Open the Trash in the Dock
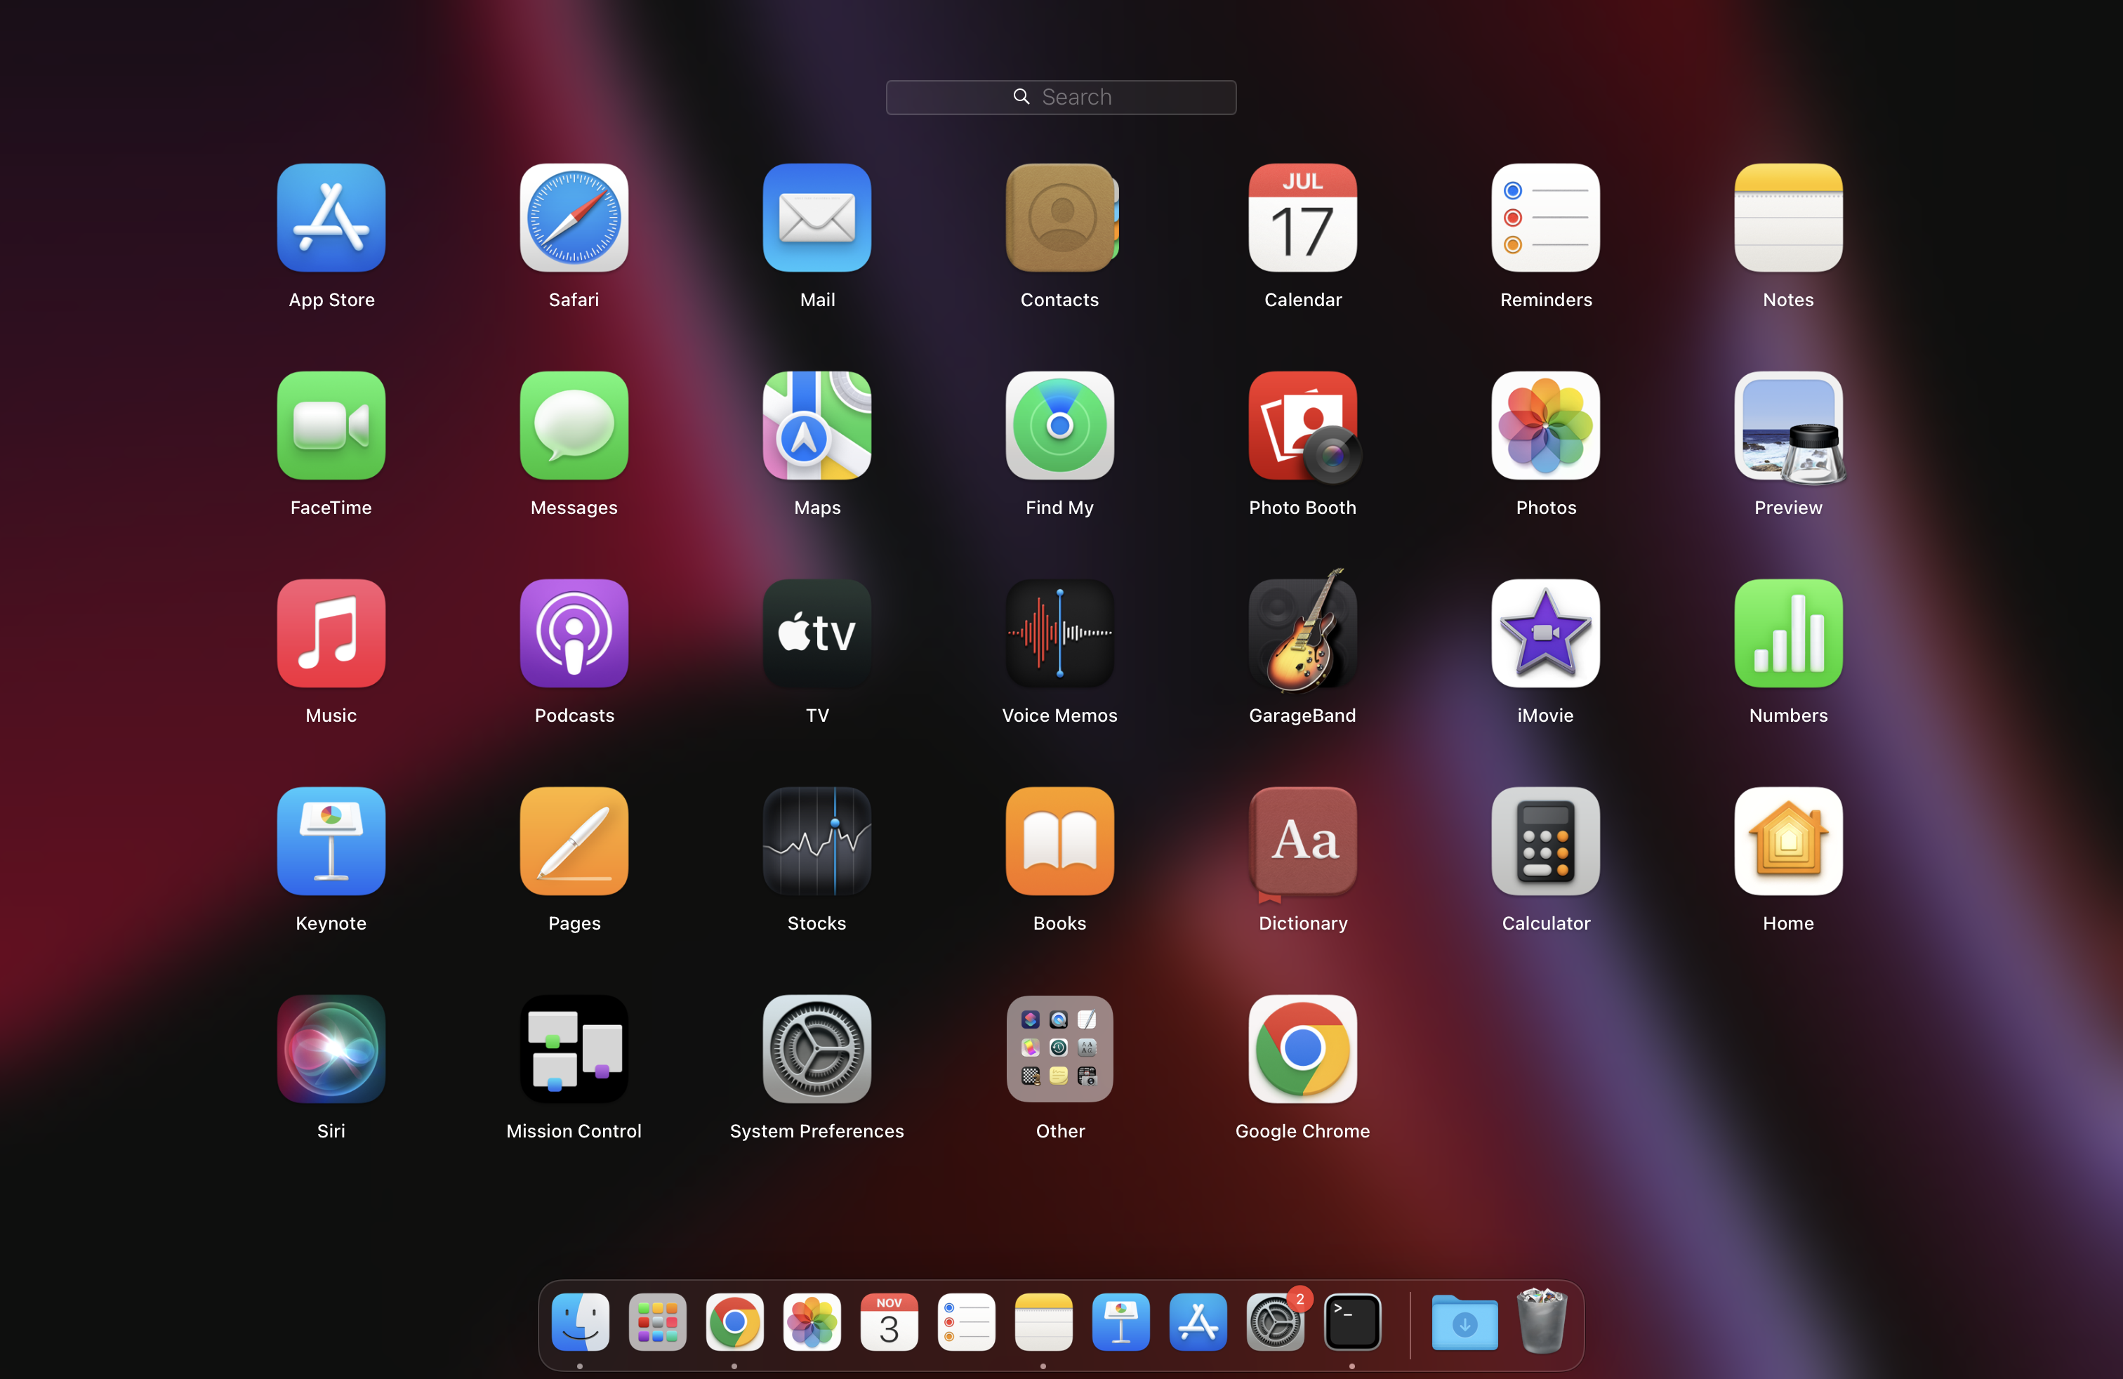 point(1542,1322)
